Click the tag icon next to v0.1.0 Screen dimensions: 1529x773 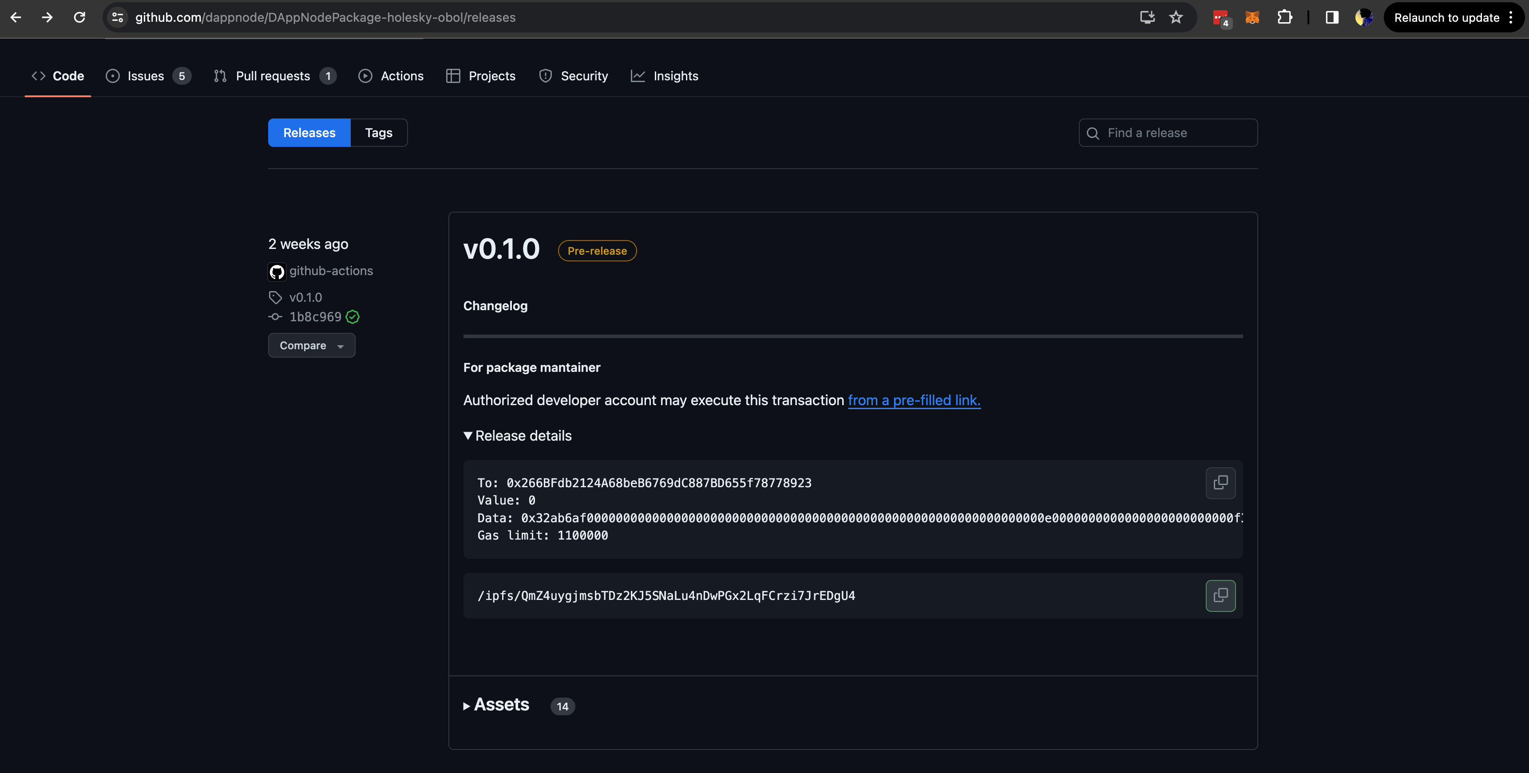275,297
